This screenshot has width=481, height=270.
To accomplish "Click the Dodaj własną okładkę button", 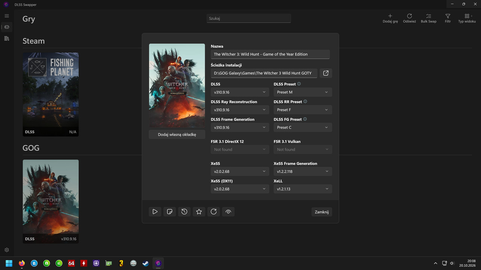I will (x=177, y=134).
